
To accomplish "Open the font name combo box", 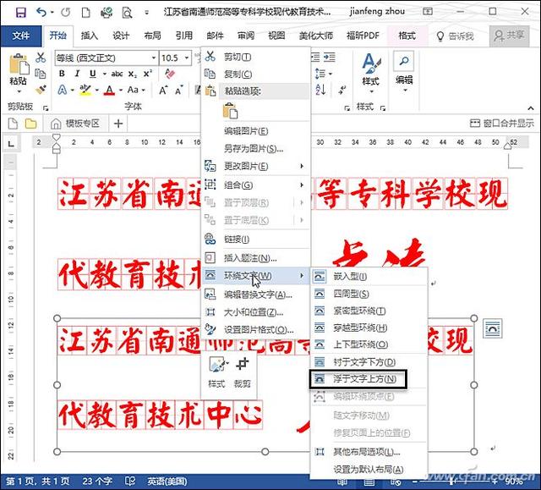I will [107, 58].
